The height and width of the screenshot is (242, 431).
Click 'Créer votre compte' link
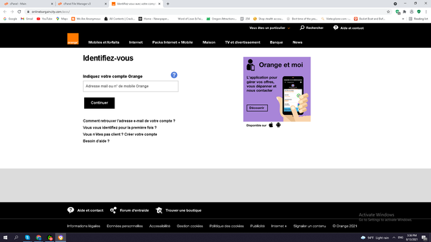(141, 134)
